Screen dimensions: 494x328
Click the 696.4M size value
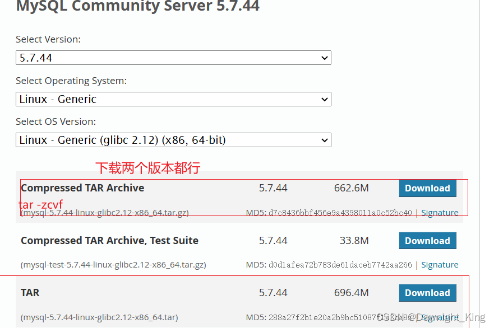point(351,293)
